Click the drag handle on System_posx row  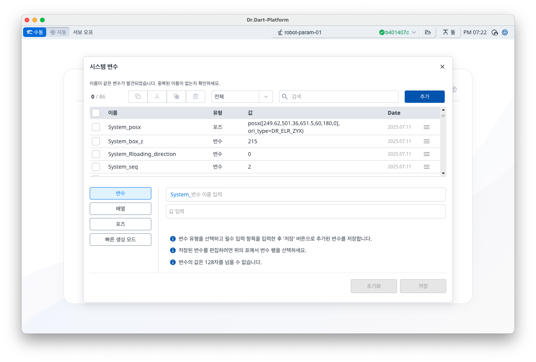(x=426, y=127)
